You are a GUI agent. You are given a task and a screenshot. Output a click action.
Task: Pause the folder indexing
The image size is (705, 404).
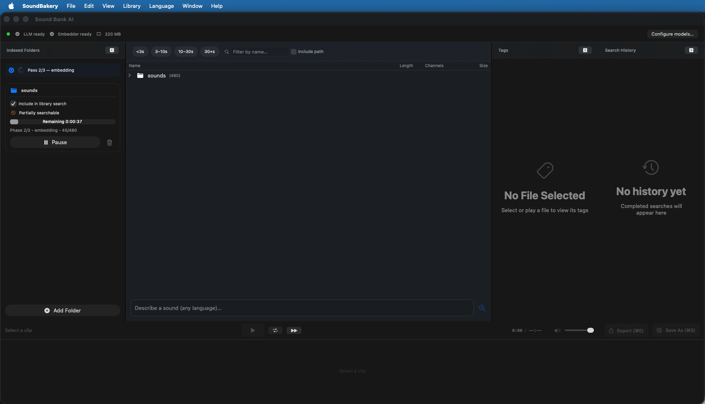55,142
